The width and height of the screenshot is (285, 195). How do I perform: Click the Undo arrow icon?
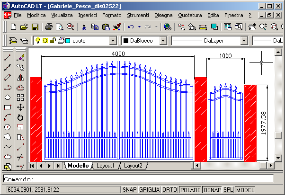coord(131,27)
